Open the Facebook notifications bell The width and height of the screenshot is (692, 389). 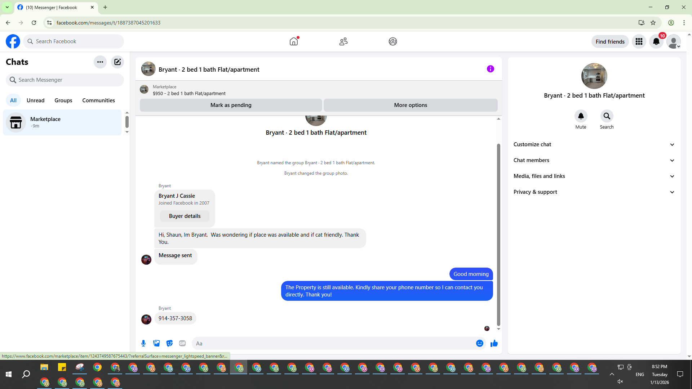click(656, 41)
